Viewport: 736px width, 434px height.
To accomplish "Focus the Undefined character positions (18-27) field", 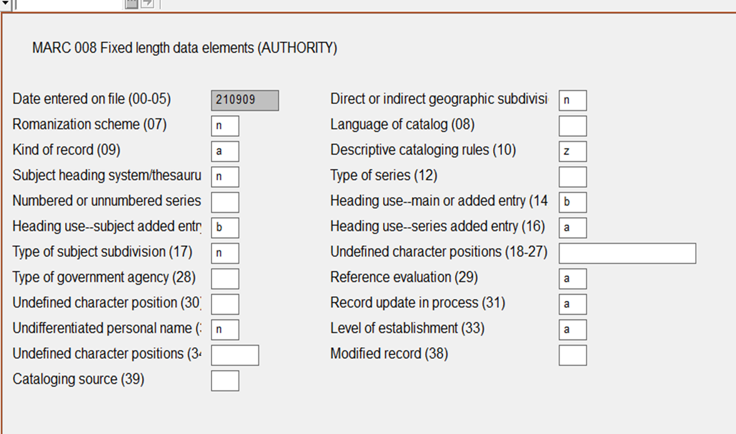I will coord(627,253).
